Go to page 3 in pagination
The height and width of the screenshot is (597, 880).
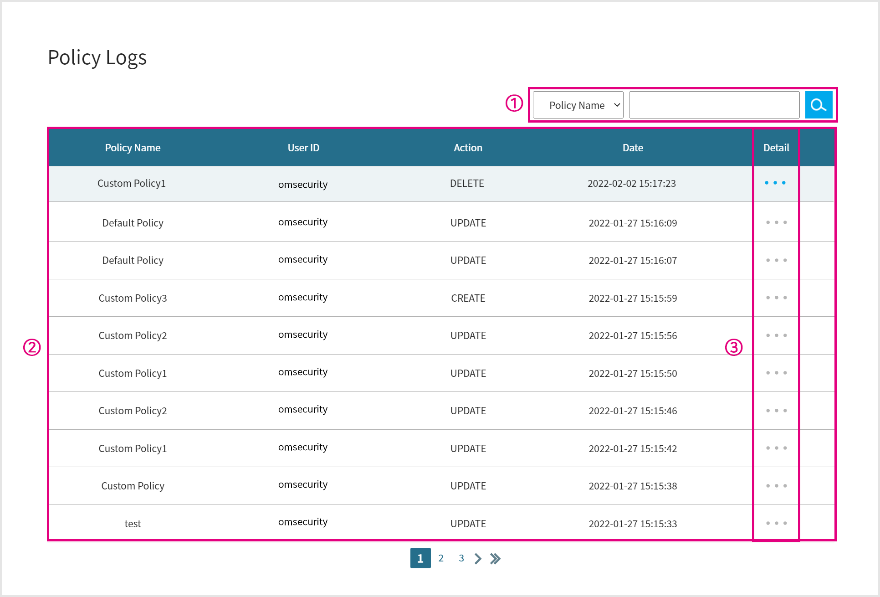(461, 558)
